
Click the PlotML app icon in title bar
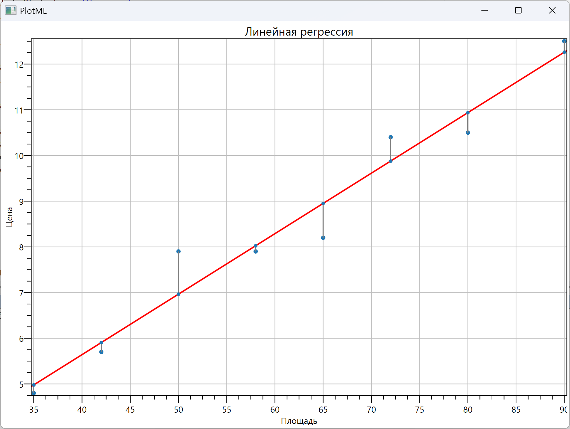tap(11, 11)
